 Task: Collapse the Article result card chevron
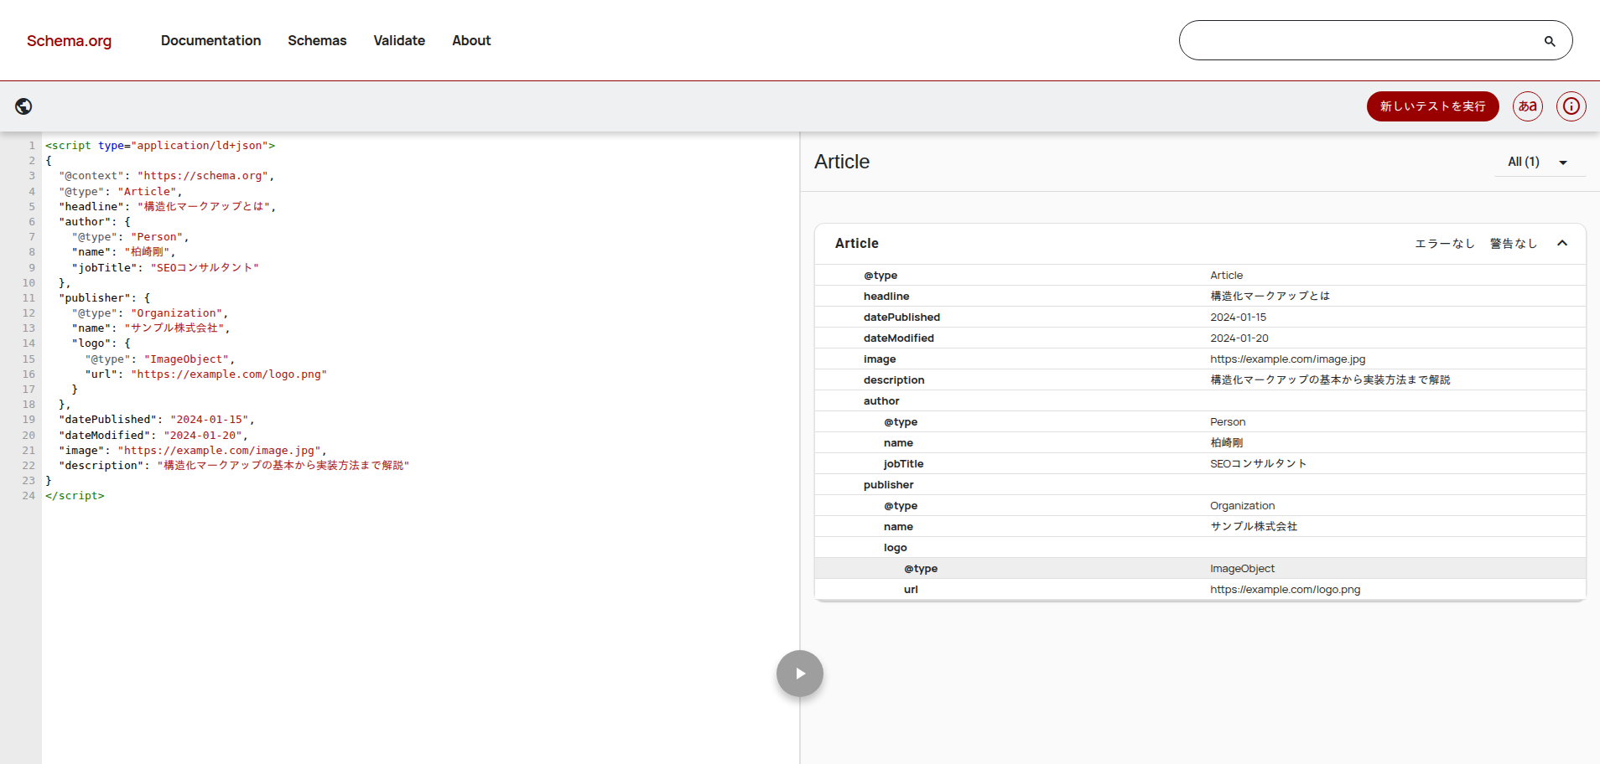click(1561, 244)
